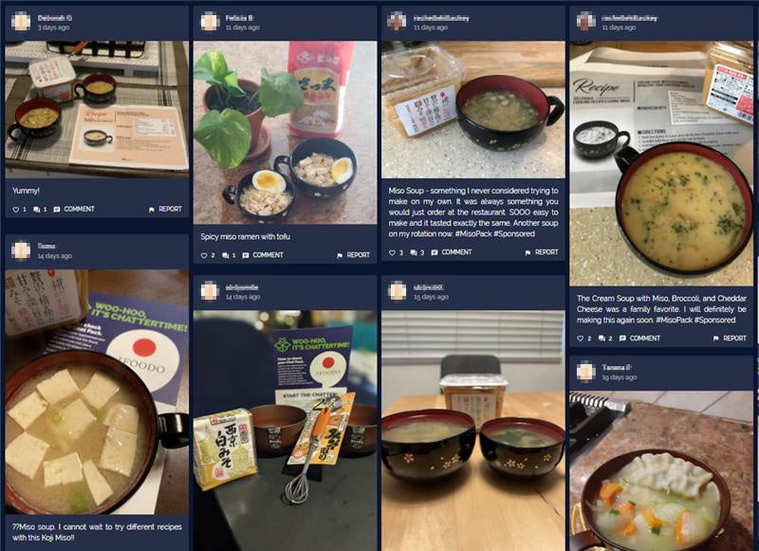Open the tofu miso soup photo
The width and height of the screenshot is (759, 551).
click(97, 392)
